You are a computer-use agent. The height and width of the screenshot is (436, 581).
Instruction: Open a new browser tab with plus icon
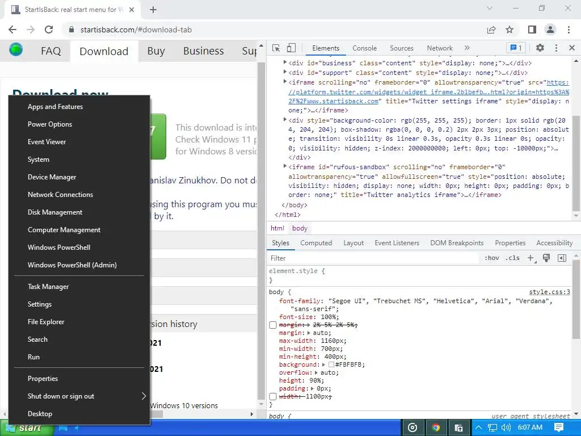[153, 10]
